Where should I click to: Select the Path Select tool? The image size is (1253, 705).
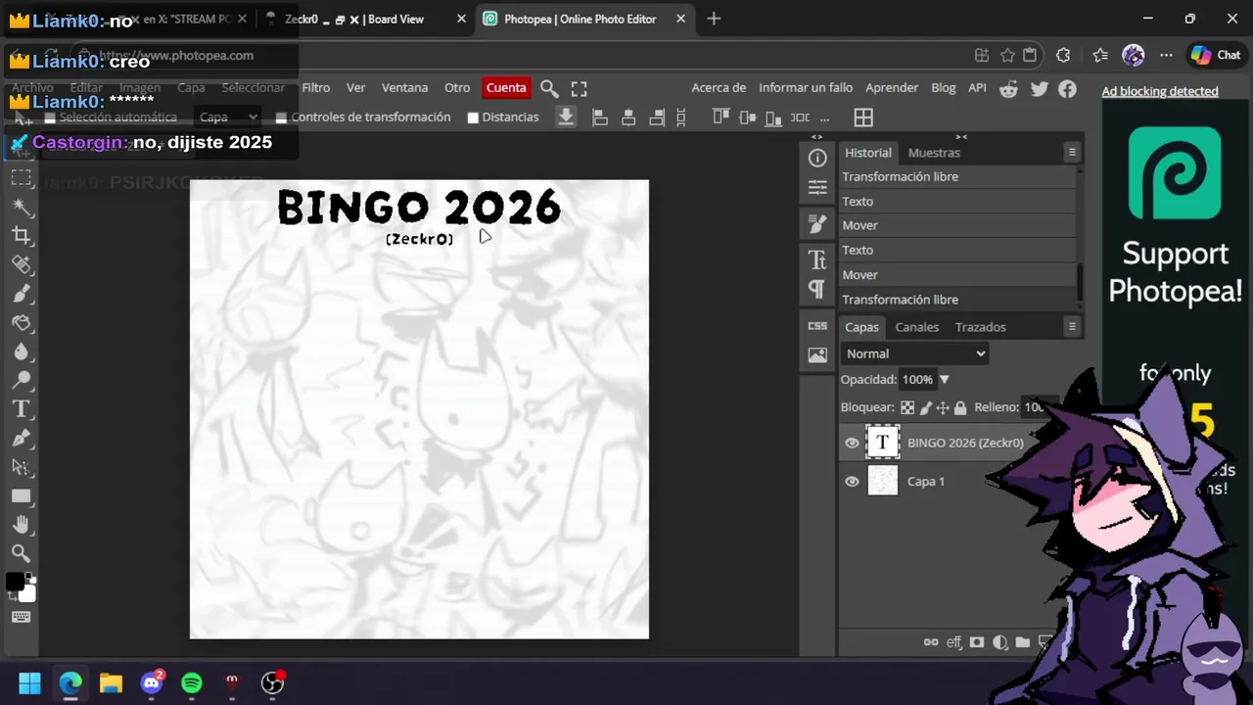(21, 466)
